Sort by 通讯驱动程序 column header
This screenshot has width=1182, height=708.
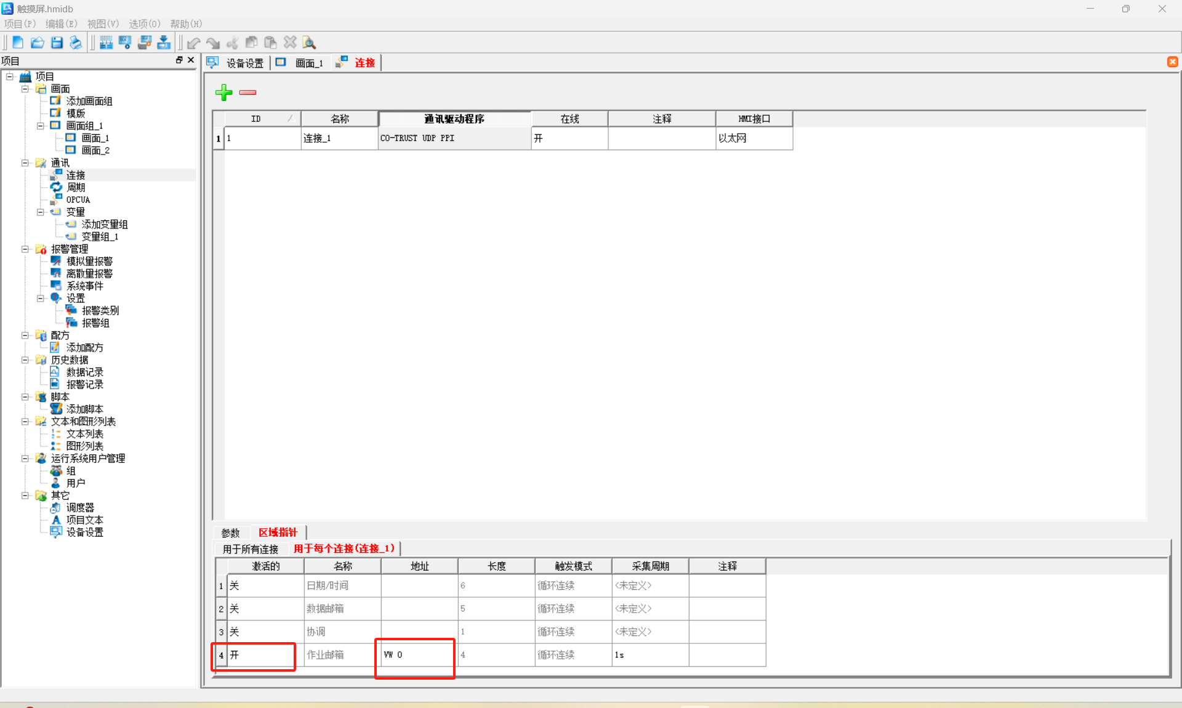pos(454,119)
